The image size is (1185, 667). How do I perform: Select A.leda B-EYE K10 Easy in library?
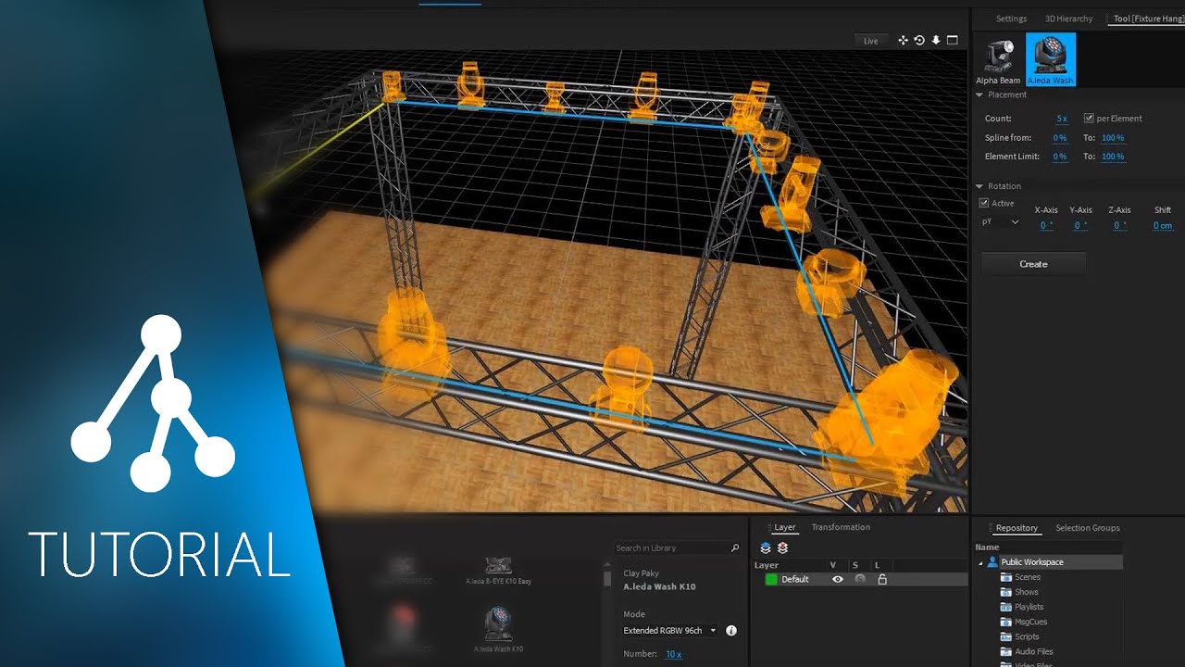(x=498, y=570)
